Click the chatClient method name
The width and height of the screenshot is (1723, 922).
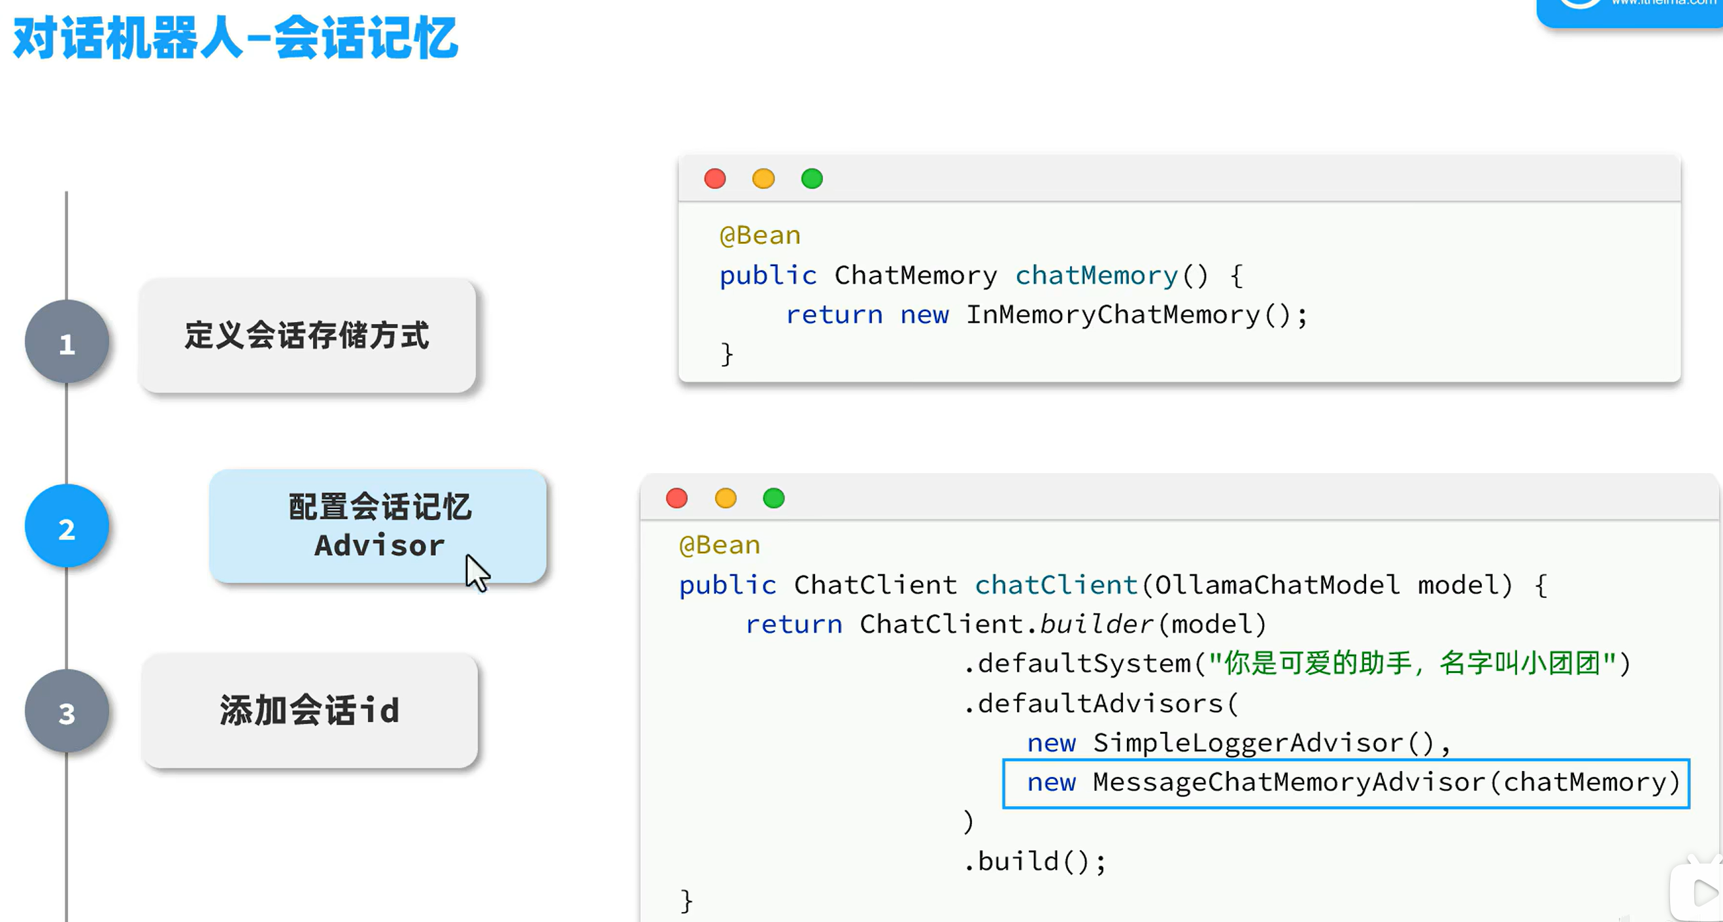coord(1056,585)
